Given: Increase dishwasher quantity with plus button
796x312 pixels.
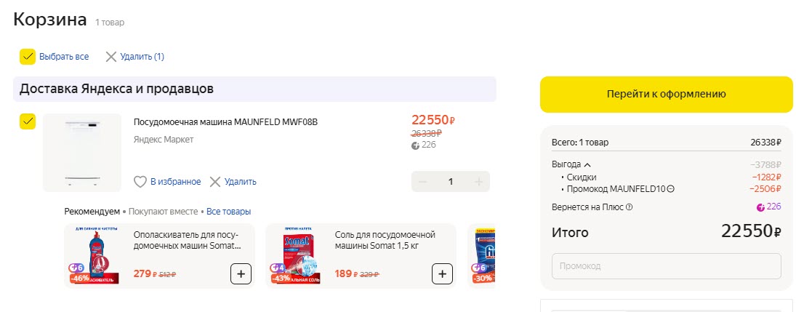Looking at the screenshot, I should 478,182.
